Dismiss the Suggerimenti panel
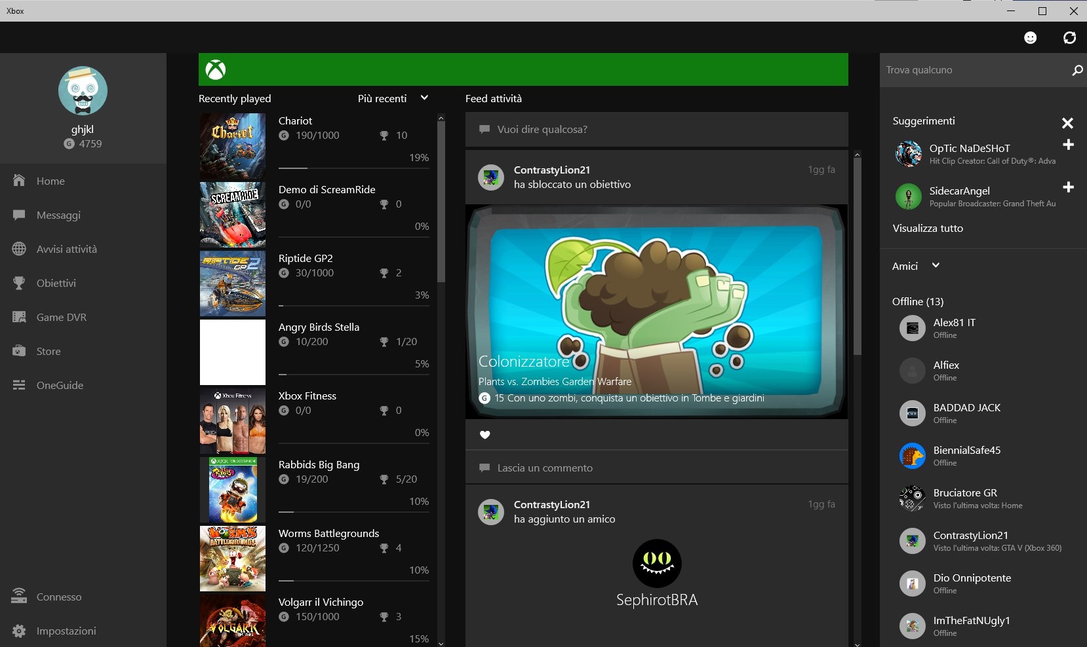Image resolution: width=1087 pixels, height=647 pixels. (1067, 123)
